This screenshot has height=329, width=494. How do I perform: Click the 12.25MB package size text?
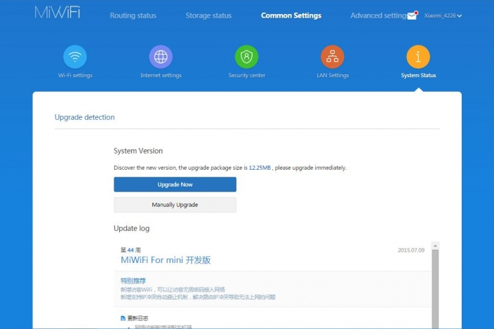tap(260, 168)
